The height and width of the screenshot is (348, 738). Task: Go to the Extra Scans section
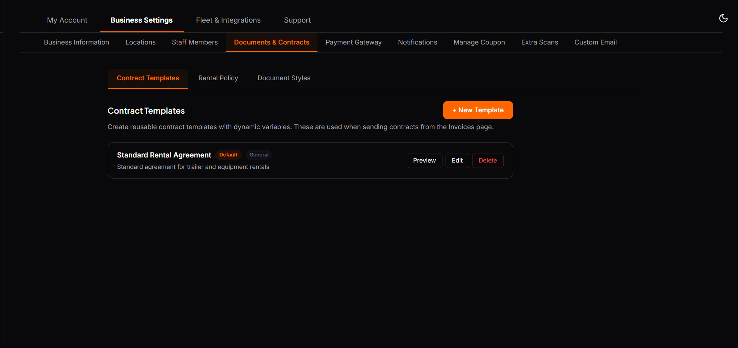(539, 42)
